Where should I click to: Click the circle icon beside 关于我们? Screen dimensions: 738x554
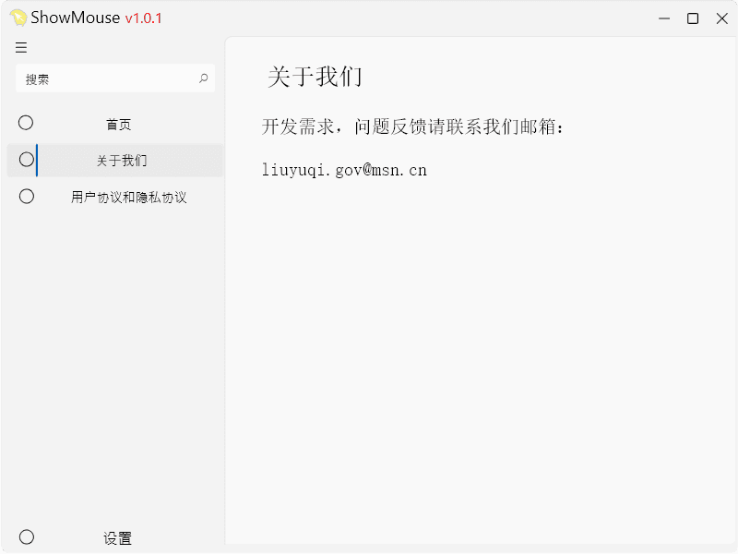[27, 159]
